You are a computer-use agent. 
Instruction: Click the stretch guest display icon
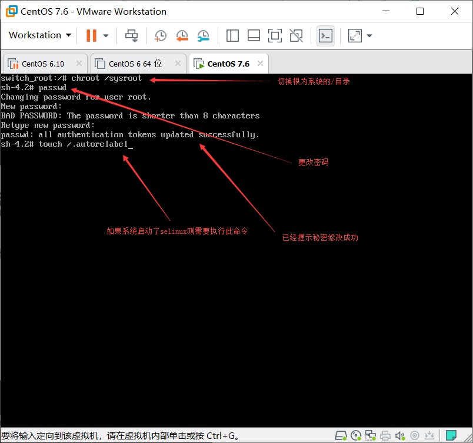[355, 35]
